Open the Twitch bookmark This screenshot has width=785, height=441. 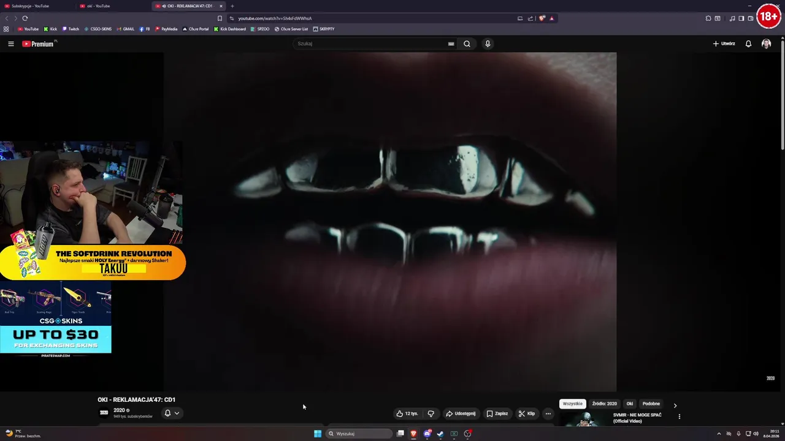point(71,29)
